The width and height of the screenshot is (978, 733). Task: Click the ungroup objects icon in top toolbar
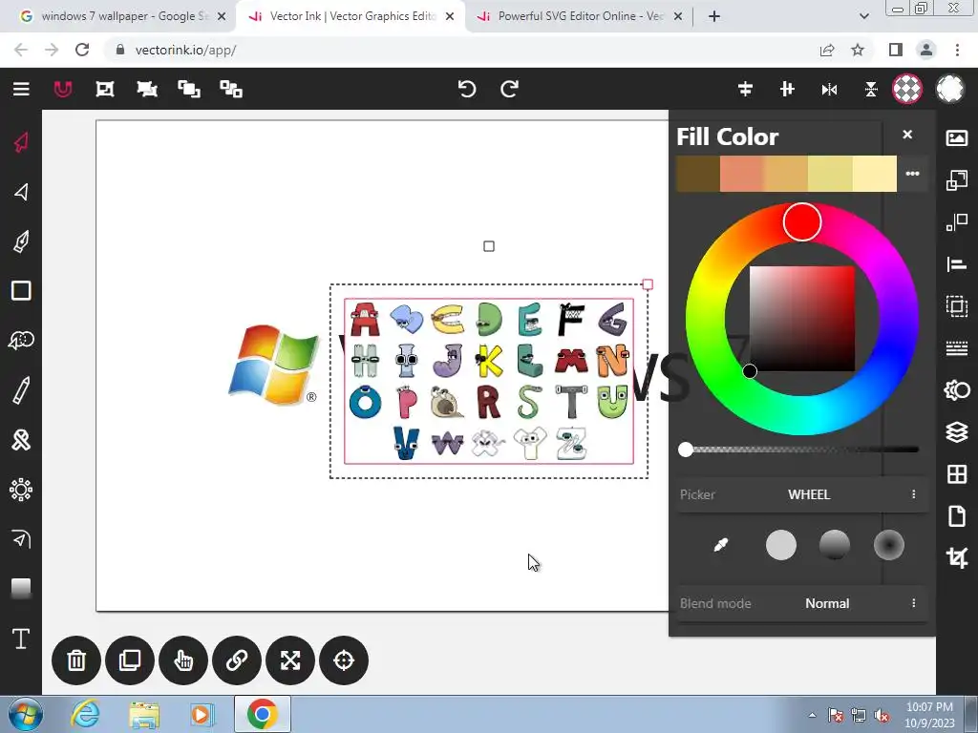click(x=147, y=89)
